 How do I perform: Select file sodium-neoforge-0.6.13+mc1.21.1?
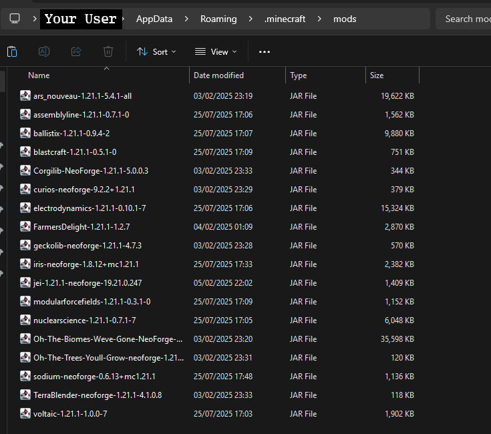click(94, 377)
